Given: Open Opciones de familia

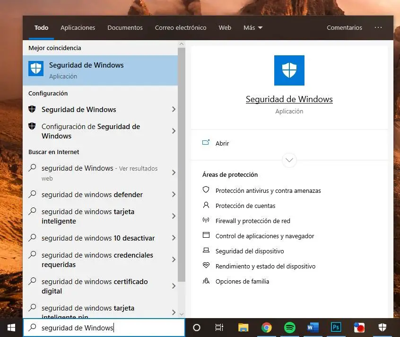Looking at the screenshot, I should pyautogui.click(x=242, y=281).
